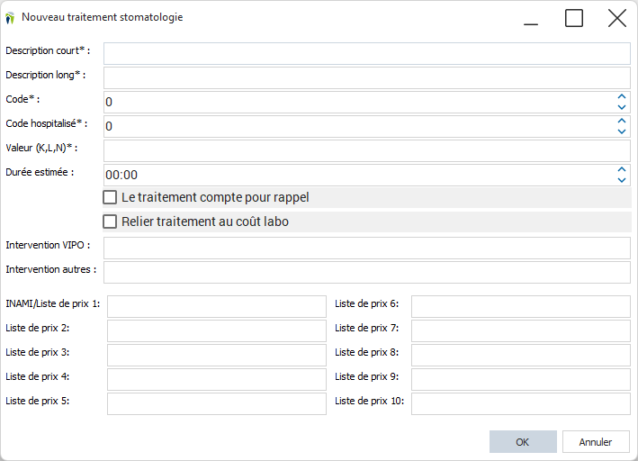Click the 'Valeur (K,L,N)*' label
The width and height of the screenshot is (638, 461).
click(x=41, y=148)
